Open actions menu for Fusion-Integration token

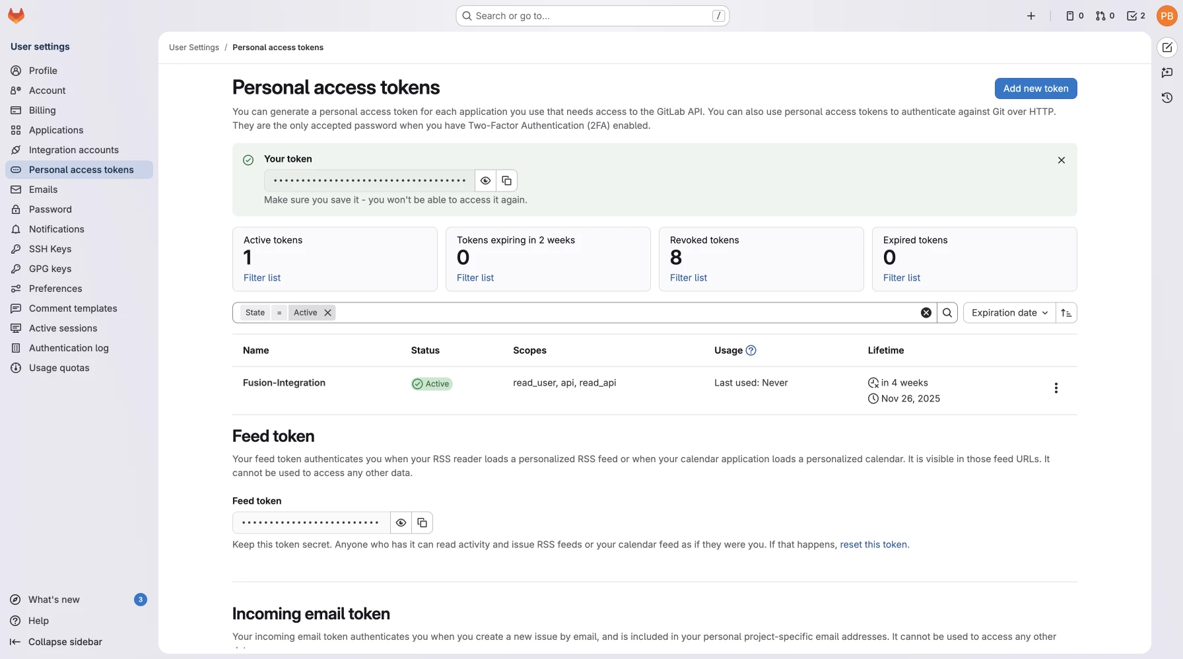pyautogui.click(x=1056, y=388)
